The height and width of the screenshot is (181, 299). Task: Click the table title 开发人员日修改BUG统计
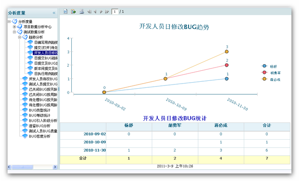click(175, 119)
